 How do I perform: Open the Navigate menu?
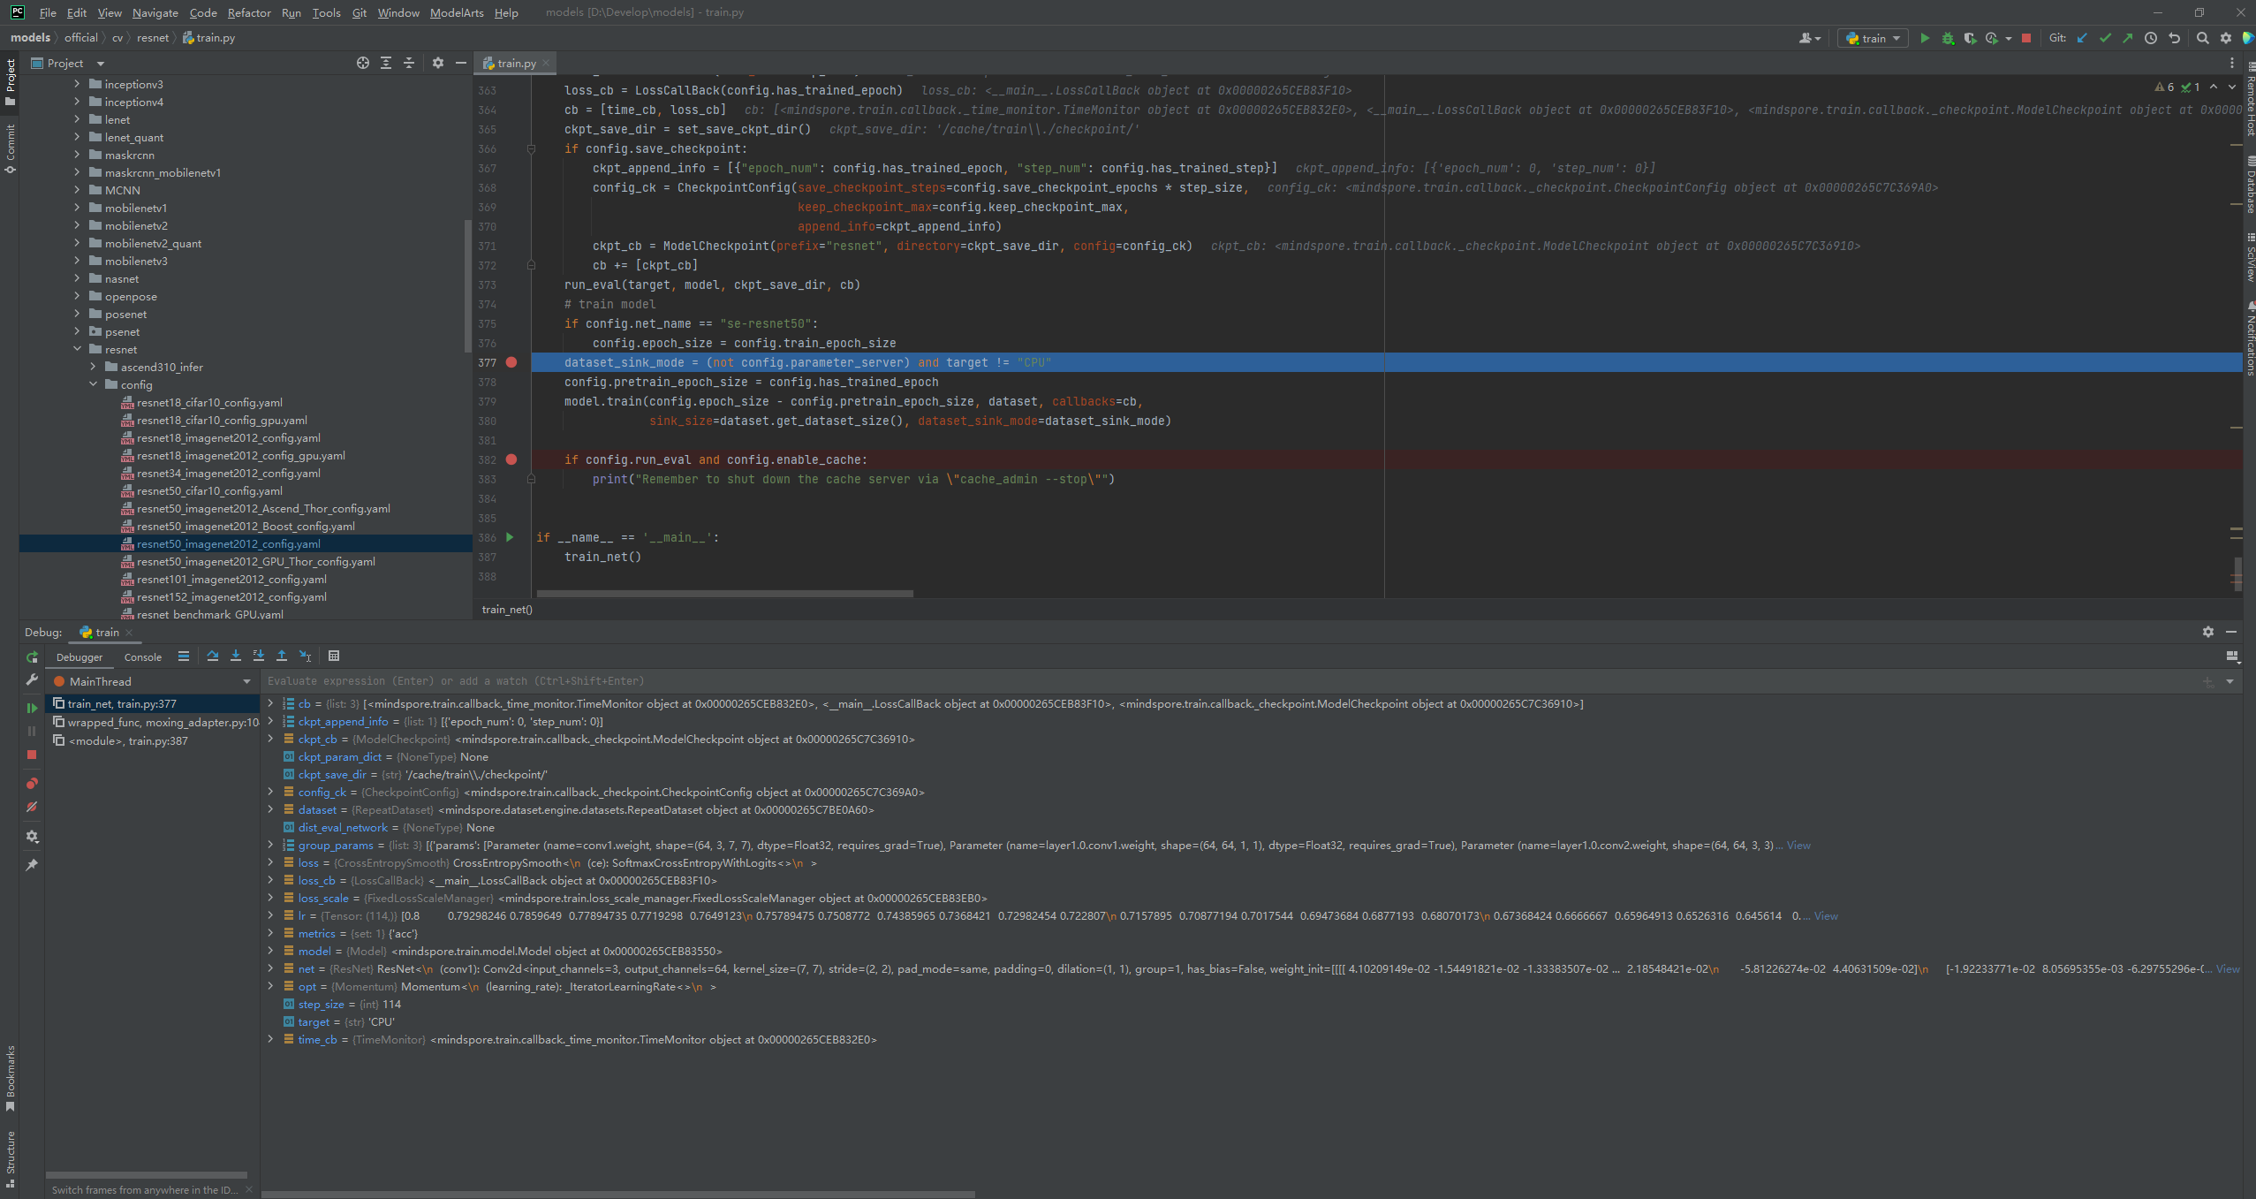tap(155, 12)
